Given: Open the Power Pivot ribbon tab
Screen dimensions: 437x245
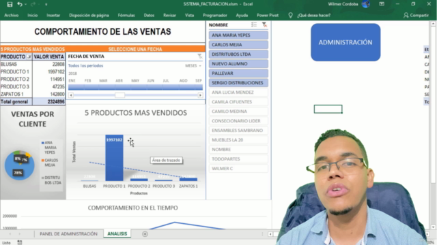Looking at the screenshot, I should [268, 15].
